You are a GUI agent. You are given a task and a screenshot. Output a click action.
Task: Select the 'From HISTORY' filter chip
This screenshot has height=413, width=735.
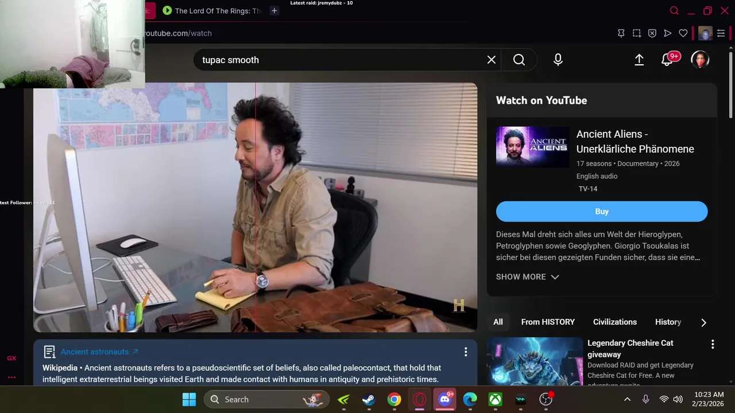click(548, 322)
